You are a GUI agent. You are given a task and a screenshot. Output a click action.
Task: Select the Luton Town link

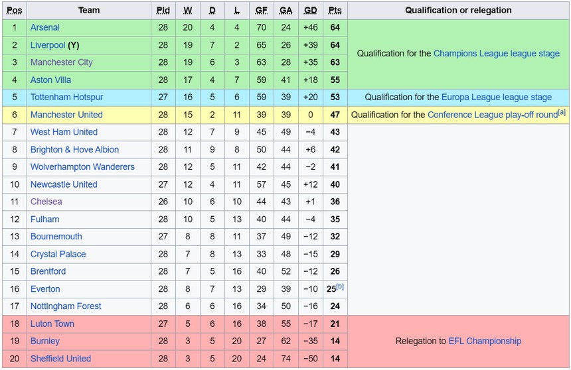52,324
